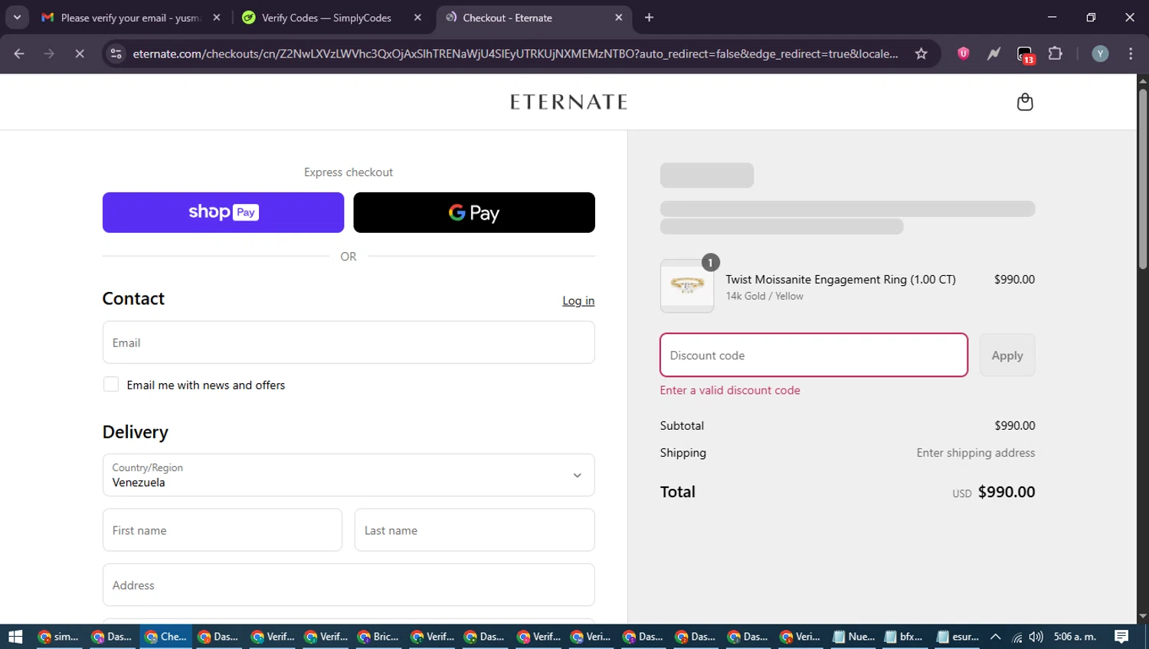1149x649 pixels.
Task: Open the Extensions puzzle-piece menu
Action: click(x=1055, y=54)
